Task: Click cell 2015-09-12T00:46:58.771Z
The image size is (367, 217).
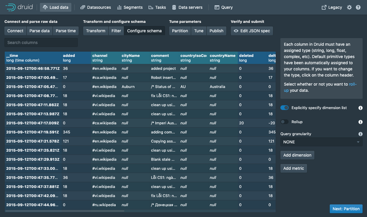Action: coord(33,69)
